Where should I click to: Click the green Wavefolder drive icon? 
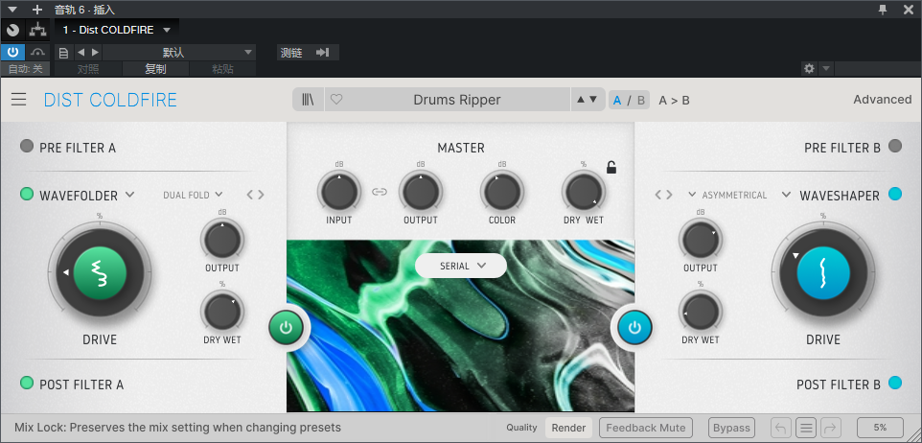[100, 273]
